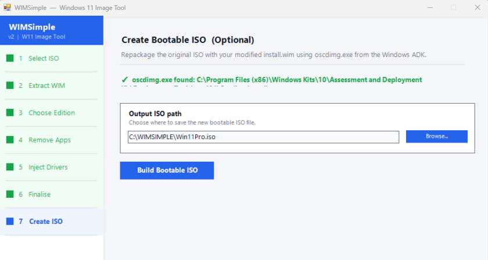Image resolution: width=488 pixels, height=260 pixels.
Task: Open the Inject Drivers step label
Action: point(48,167)
